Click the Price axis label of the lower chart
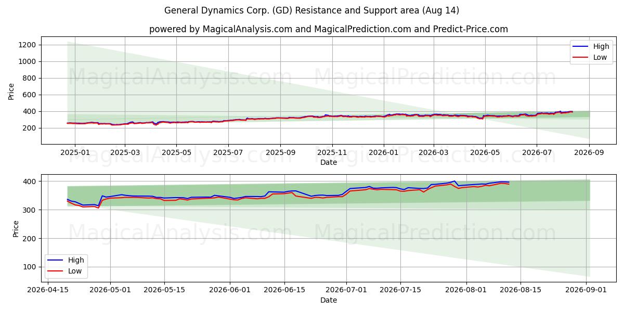 (x=16, y=229)
